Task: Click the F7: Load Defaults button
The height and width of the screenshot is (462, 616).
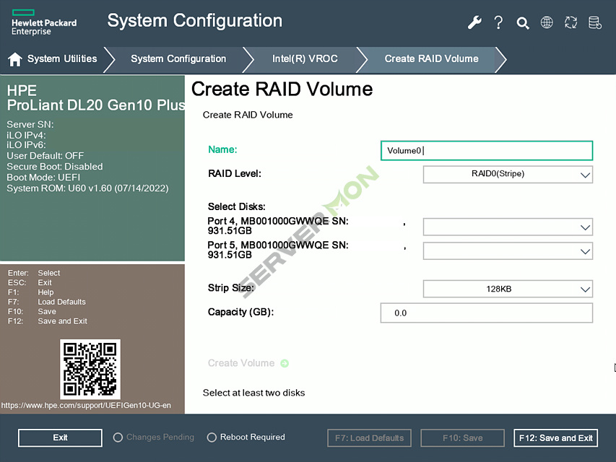Action: 369,438
